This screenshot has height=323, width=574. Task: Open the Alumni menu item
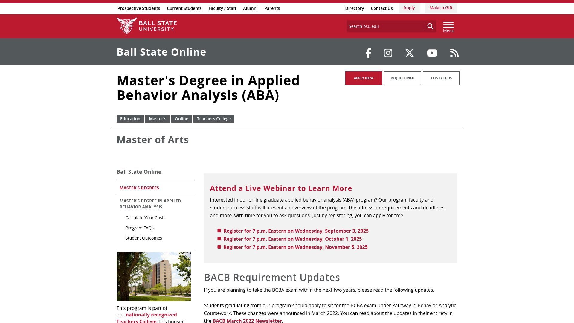pos(250,8)
